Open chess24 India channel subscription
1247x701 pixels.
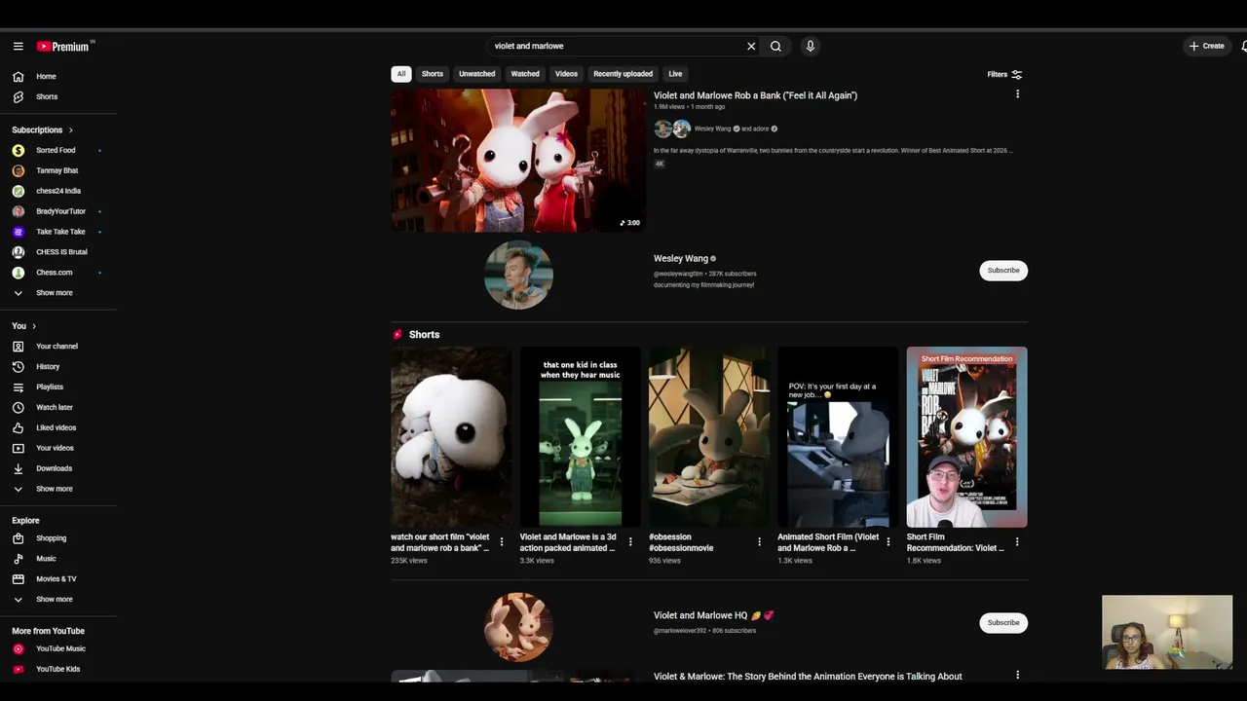coord(58,191)
